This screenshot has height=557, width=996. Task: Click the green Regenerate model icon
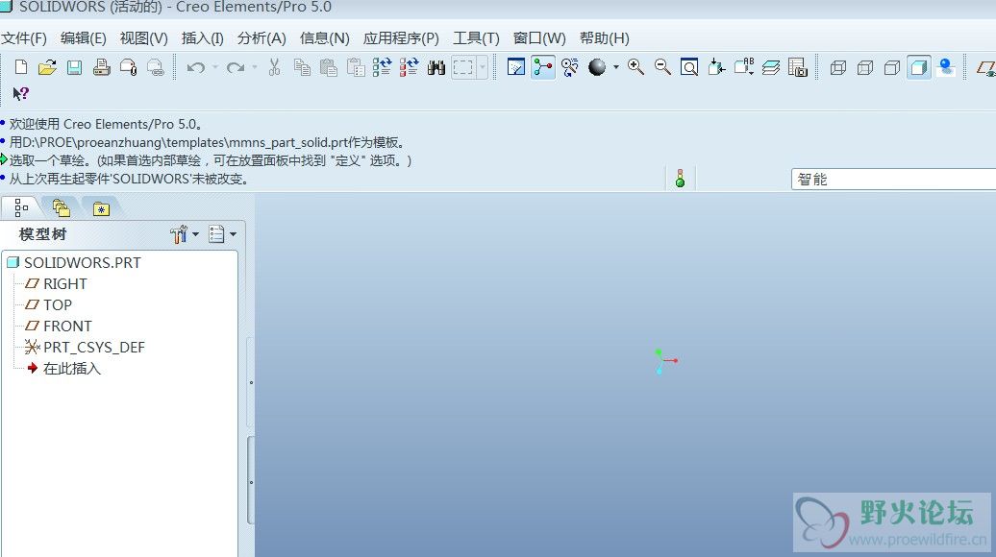(x=382, y=67)
